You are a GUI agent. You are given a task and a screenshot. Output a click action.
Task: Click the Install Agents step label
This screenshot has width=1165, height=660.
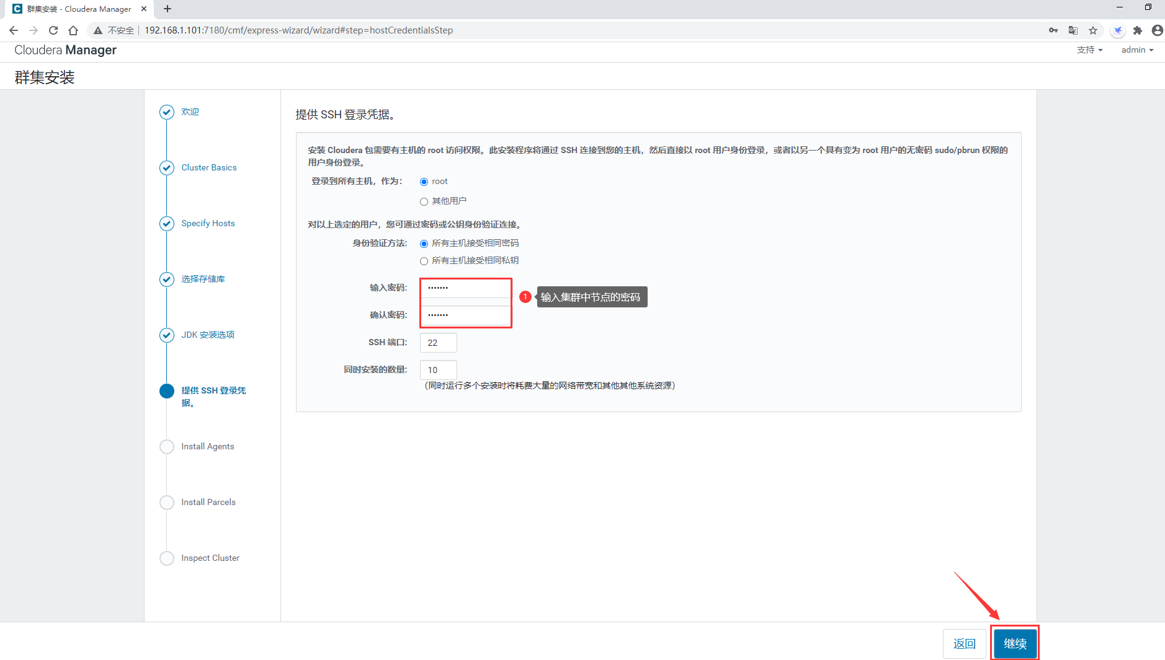(208, 447)
